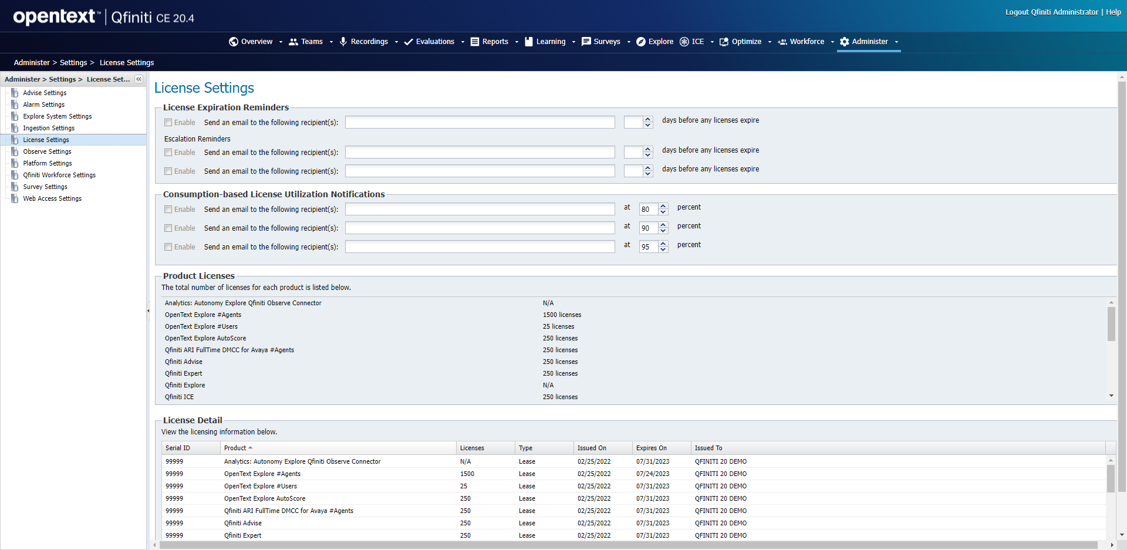1127x550 pixels.
Task: Click the Workforce people icon
Action: click(782, 42)
